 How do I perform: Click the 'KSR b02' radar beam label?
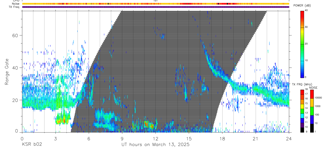32,145
